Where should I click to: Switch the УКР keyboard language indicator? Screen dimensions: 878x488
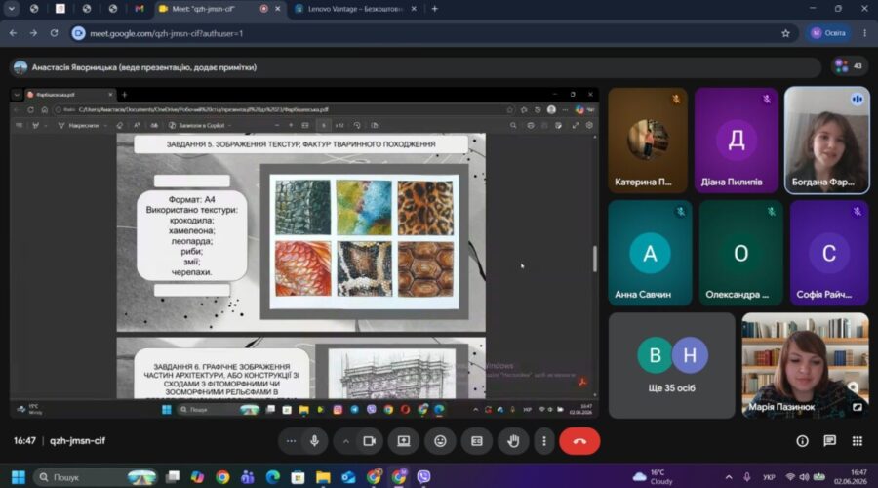point(769,477)
